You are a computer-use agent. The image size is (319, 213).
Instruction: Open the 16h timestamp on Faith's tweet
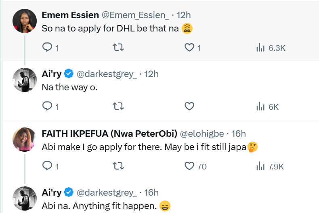click(x=238, y=134)
